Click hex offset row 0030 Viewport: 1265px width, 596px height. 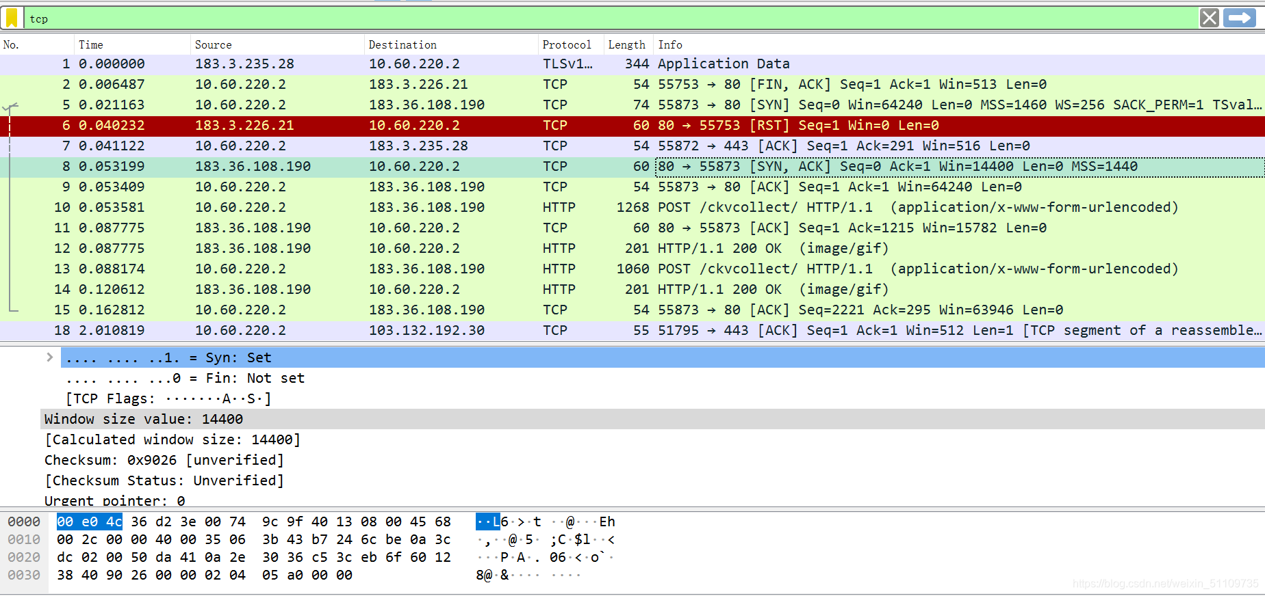[x=24, y=575]
